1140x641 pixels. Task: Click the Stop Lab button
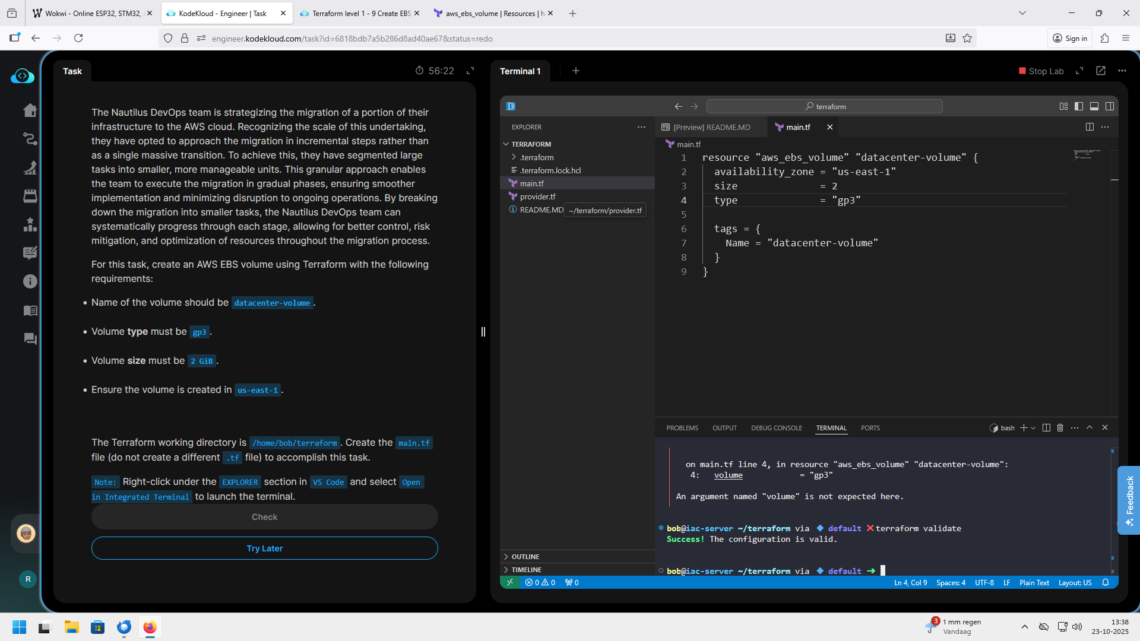(1041, 71)
